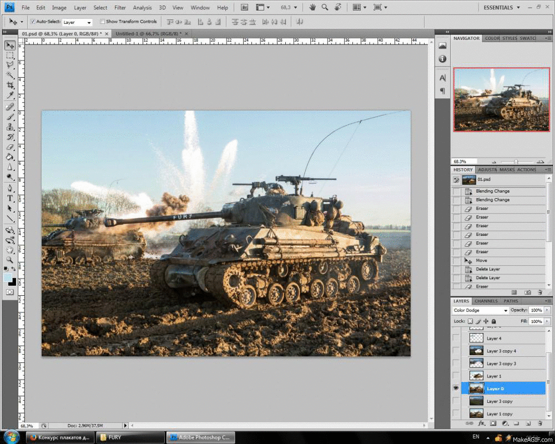The height and width of the screenshot is (444, 555).
Task: Open the Filter menu
Action: [x=120, y=8]
